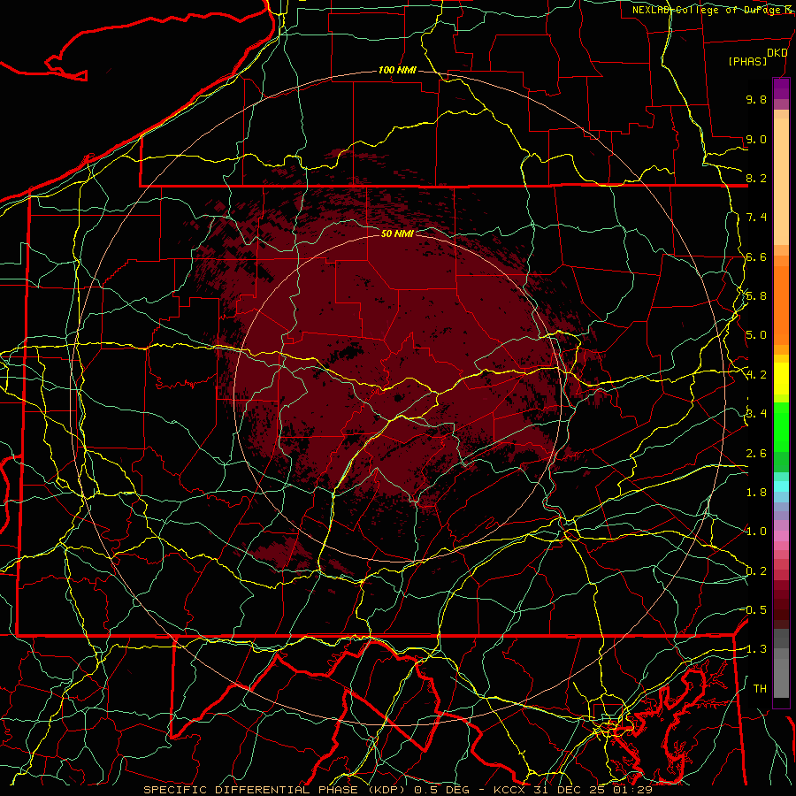Click the 1.0 legend value
The image size is (796, 796).
pyautogui.click(x=756, y=532)
